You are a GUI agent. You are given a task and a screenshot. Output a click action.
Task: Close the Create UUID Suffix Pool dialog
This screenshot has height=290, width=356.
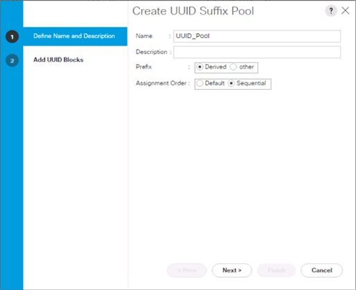346,10
